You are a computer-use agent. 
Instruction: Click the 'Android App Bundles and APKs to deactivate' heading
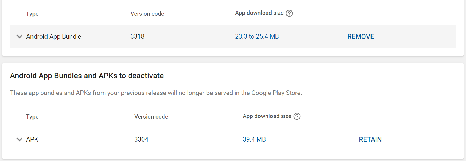87,76
